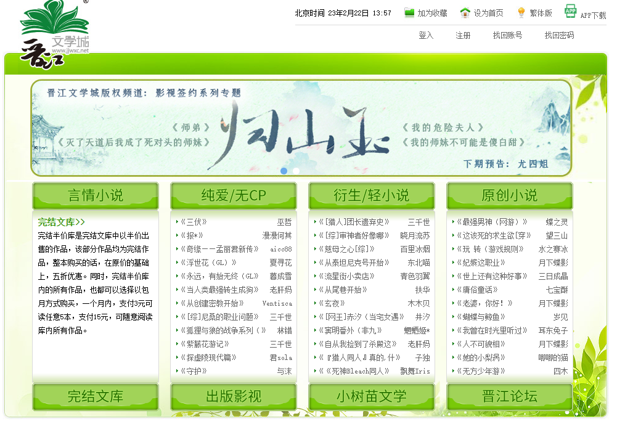
Task: Open novel 《探虚陵现代篇》
Action: click(208, 358)
